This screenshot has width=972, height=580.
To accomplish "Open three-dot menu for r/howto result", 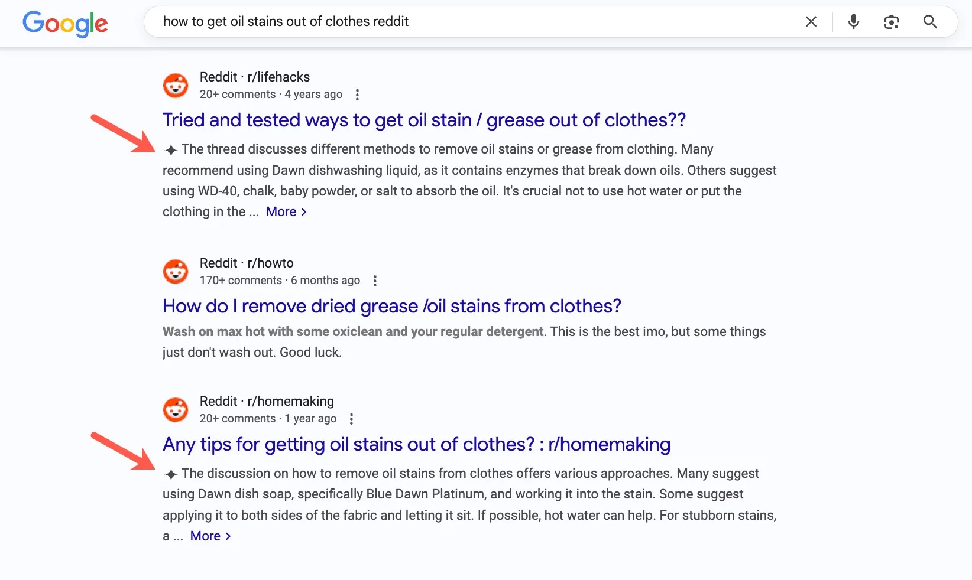I will (375, 281).
